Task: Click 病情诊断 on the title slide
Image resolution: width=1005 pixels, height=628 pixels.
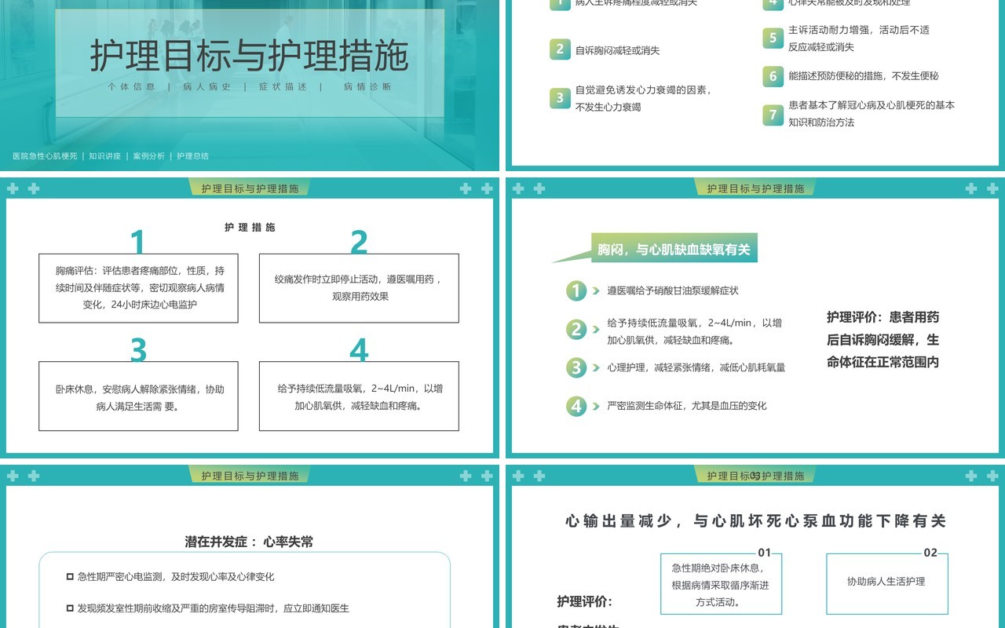Action: (x=367, y=87)
